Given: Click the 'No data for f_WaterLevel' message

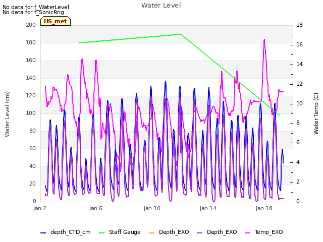Looking at the screenshot, I should [36, 7].
